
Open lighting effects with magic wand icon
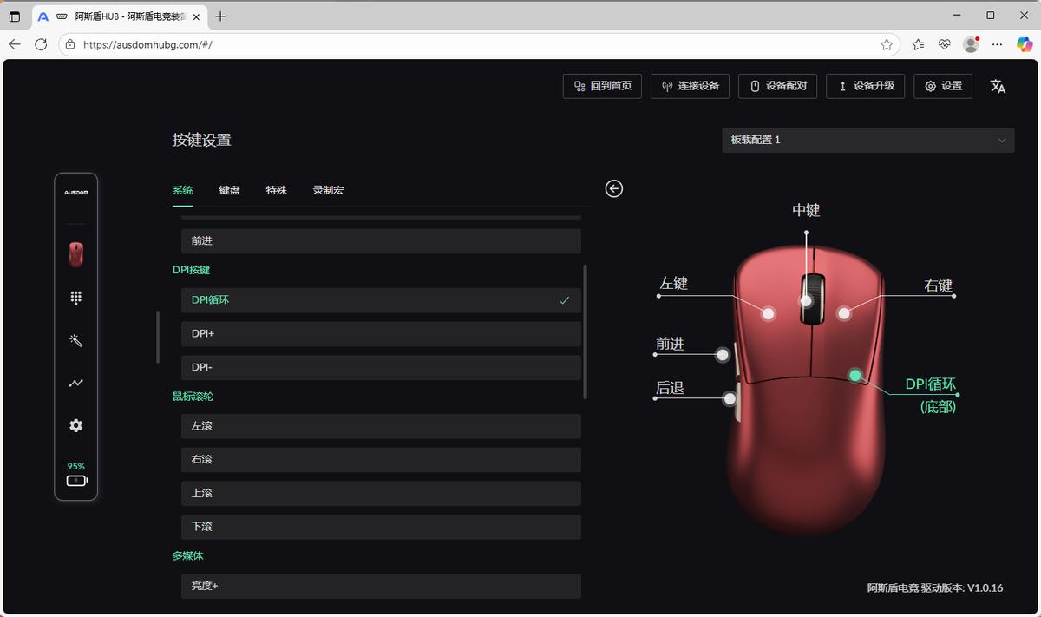[x=75, y=340]
